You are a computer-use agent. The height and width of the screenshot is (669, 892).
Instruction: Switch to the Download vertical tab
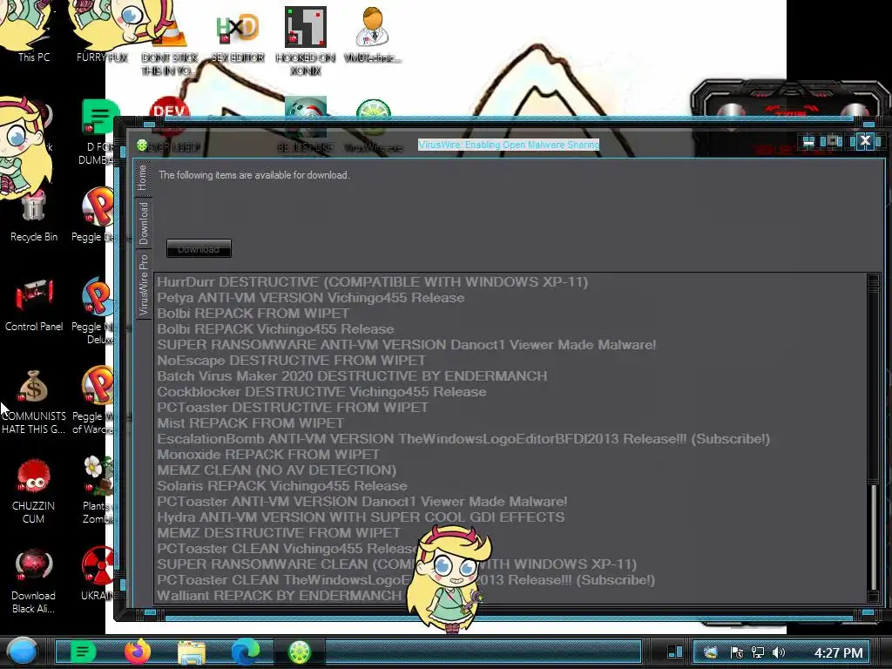click(143, 224)
